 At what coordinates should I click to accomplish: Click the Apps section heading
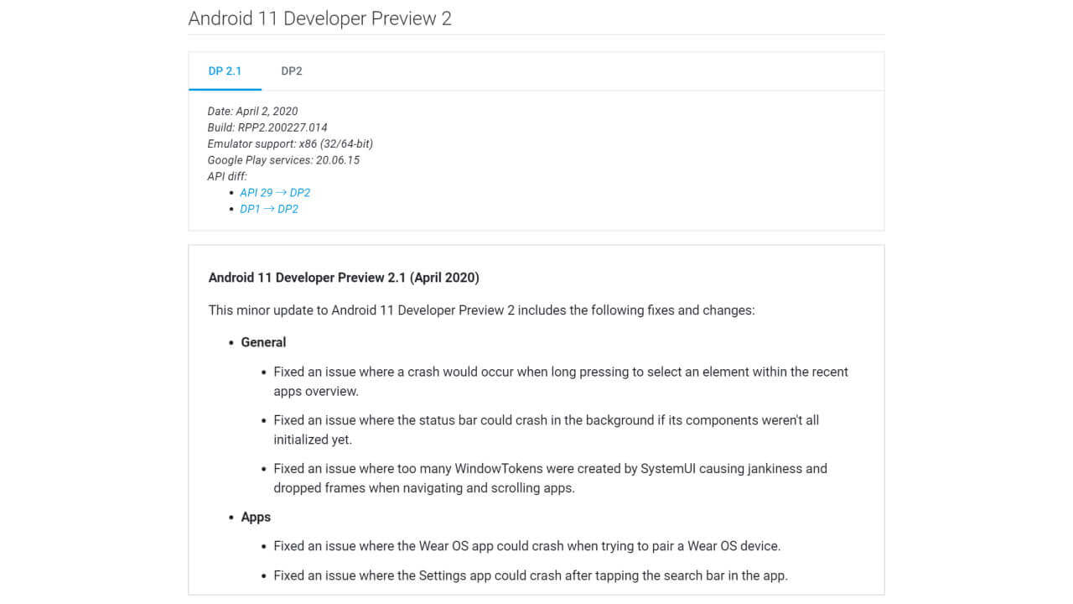tap(256, 517)
